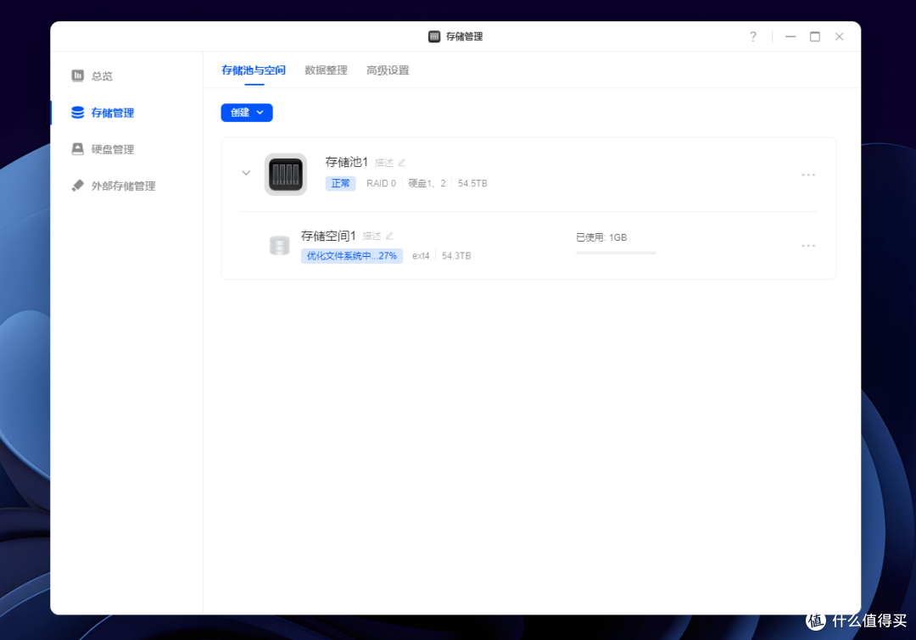The width and height of the screenshot is (916, 640).
Task: Open 硬盘管理 disk management
Action: click(x=112, y=149)
